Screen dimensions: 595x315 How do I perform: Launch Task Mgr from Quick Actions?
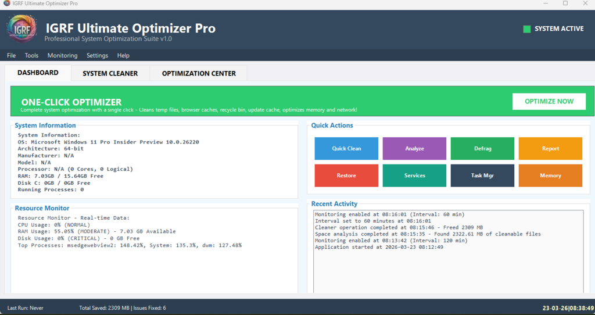tap(482, 176)
